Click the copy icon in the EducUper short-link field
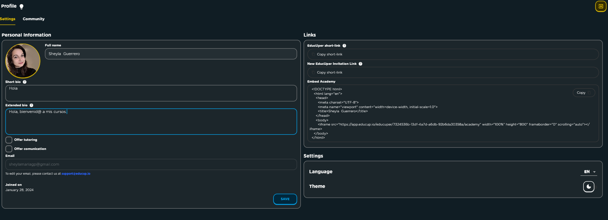The height and width of the screenshot is (220, 608). (x=313, y=54)
